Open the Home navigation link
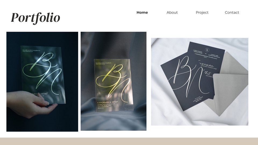The height and width of the screenshot is (145, 258). (142, 13)
